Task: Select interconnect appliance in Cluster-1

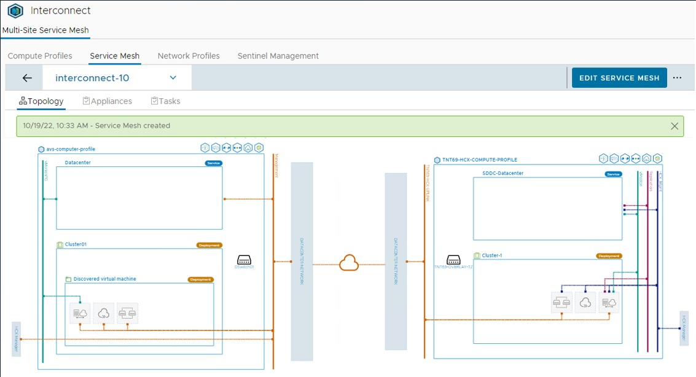Action: tap(609, 303)
